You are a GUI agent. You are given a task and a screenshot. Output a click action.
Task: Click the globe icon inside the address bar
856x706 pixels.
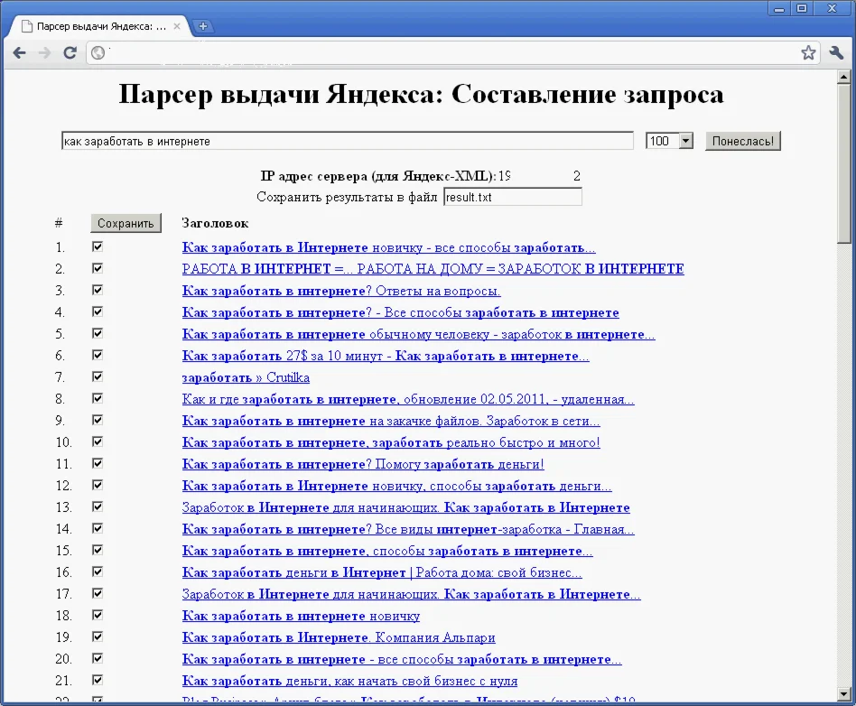(x=98, y=53)
